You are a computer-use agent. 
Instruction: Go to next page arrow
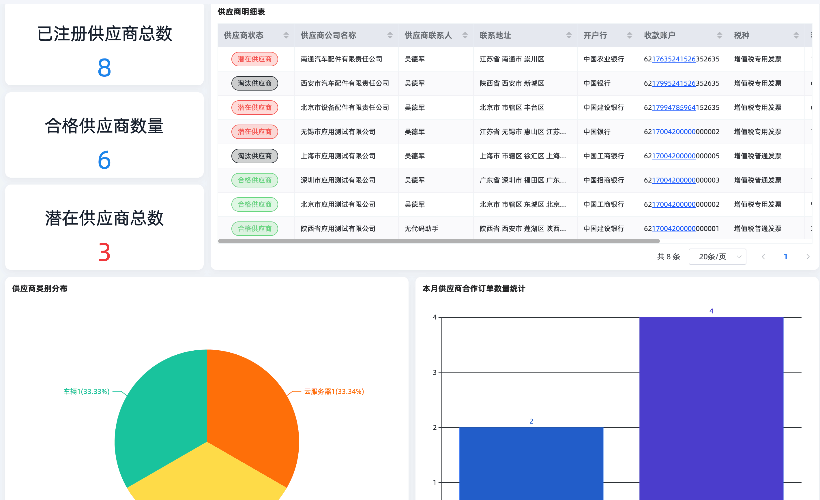click(x=808, y=256)
